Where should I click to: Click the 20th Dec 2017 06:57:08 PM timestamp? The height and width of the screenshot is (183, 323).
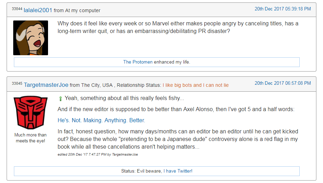click(x=283, y=83)
